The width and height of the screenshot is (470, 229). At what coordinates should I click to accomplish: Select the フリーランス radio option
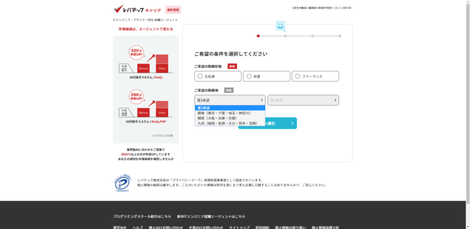[315, 76]
